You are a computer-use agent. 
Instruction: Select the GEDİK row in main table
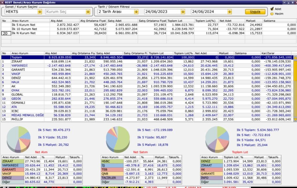(146, 99)
